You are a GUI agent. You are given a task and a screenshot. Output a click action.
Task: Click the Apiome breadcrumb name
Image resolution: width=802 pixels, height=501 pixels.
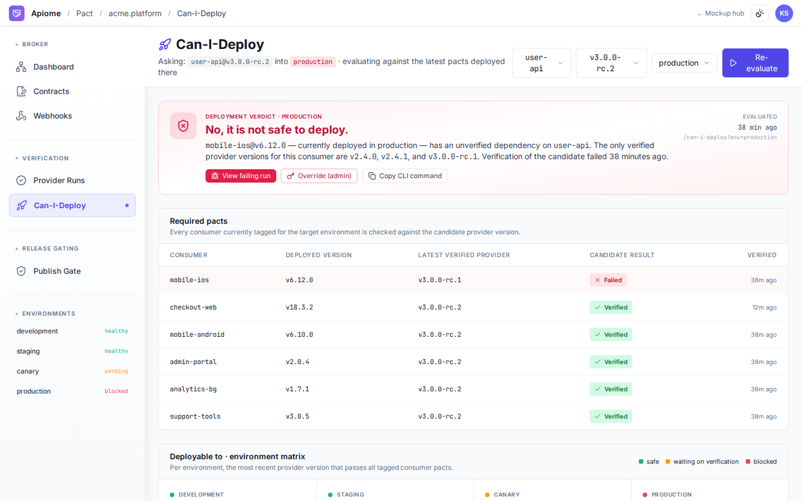46,13
